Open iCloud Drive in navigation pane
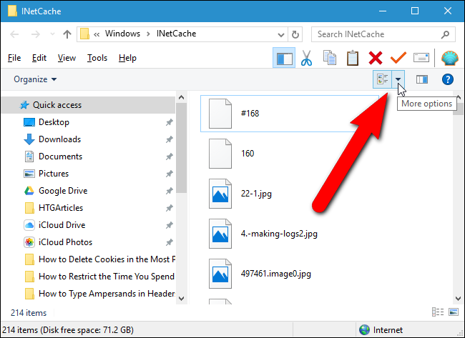Viewport: 465px width, 338px height. (x=62, y=225)
